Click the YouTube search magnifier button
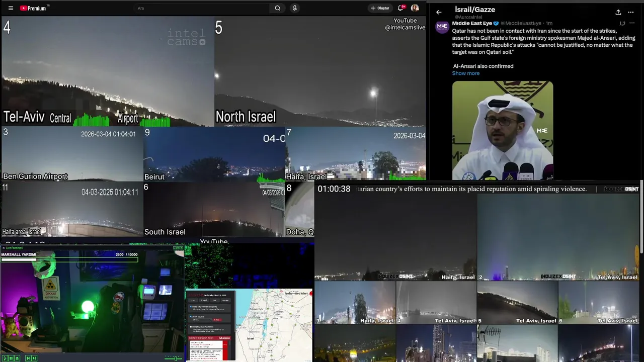This screenshot has width=644, height=362. pyautogui.click(x=277, y=8)
